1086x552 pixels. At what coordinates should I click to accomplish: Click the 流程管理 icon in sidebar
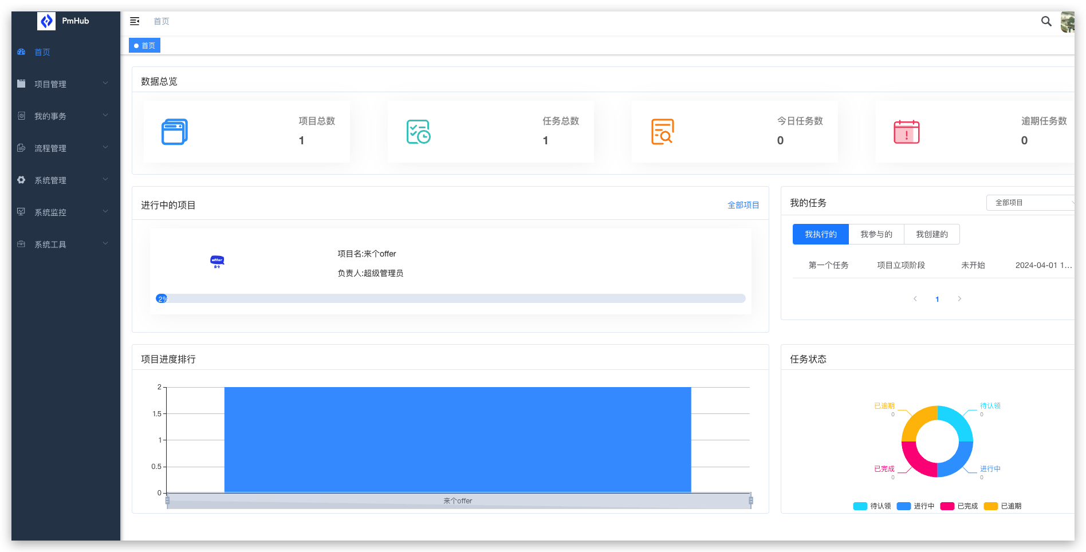[21, 148]
